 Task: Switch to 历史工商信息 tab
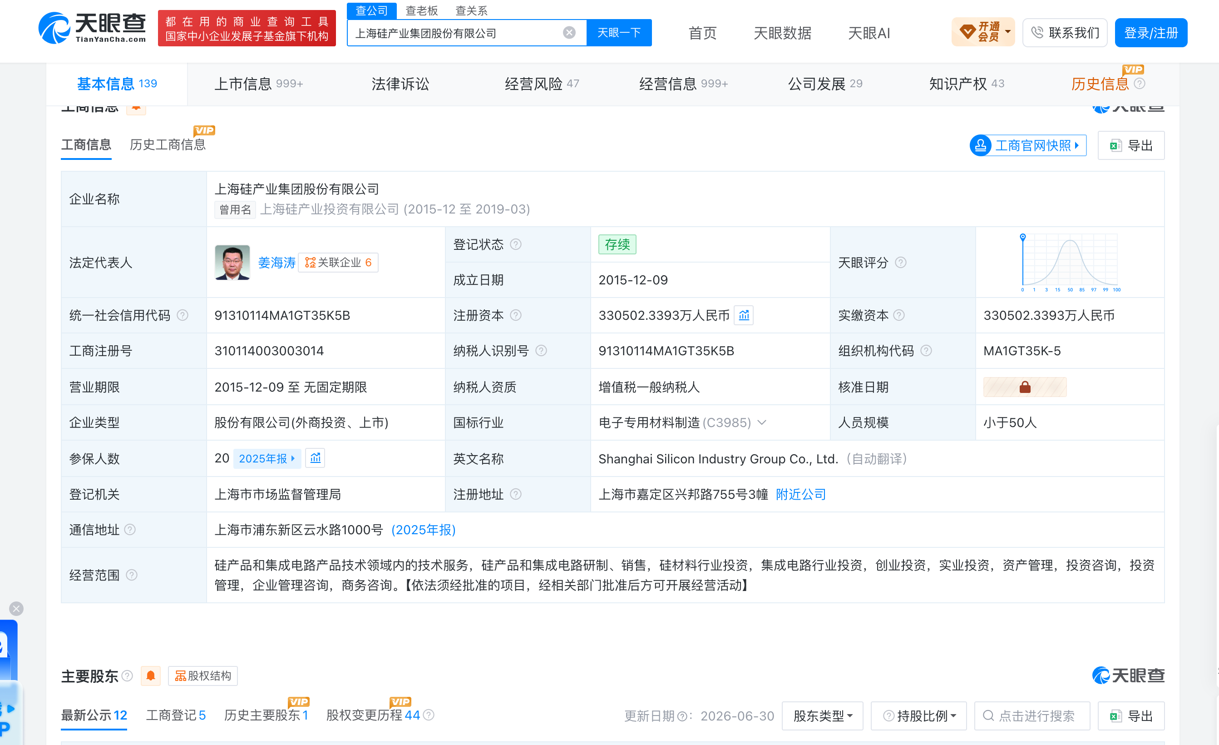(x=168, y=144)
